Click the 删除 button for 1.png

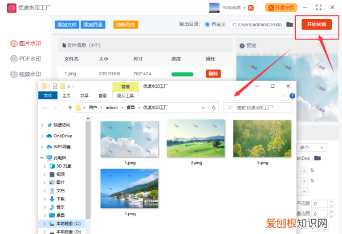pos(213,74)
